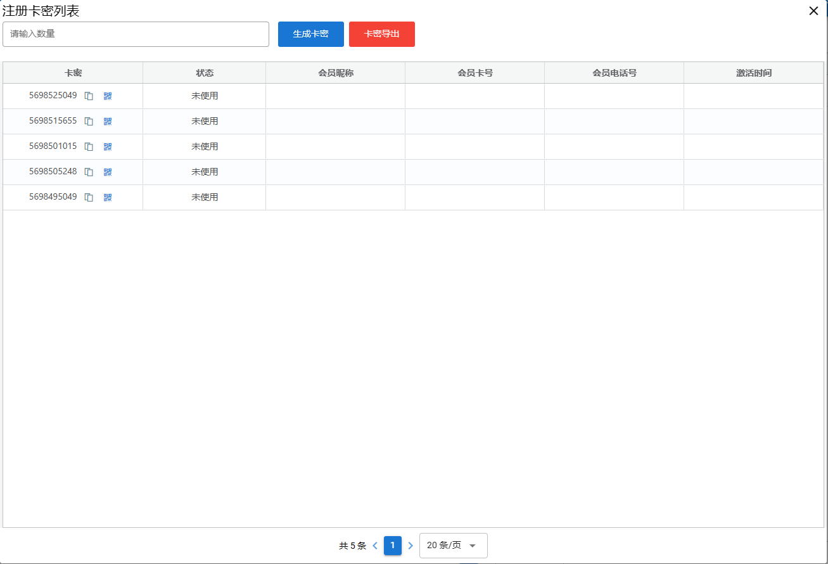Click 未使用 status in 5698501015 row

tap(205, 146)
